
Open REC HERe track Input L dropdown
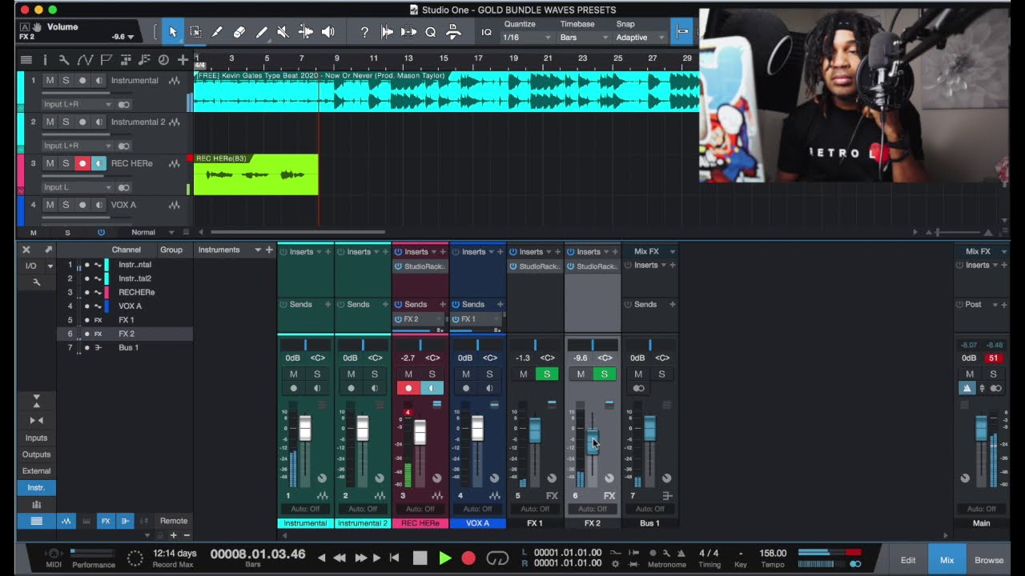click(78, 187)
